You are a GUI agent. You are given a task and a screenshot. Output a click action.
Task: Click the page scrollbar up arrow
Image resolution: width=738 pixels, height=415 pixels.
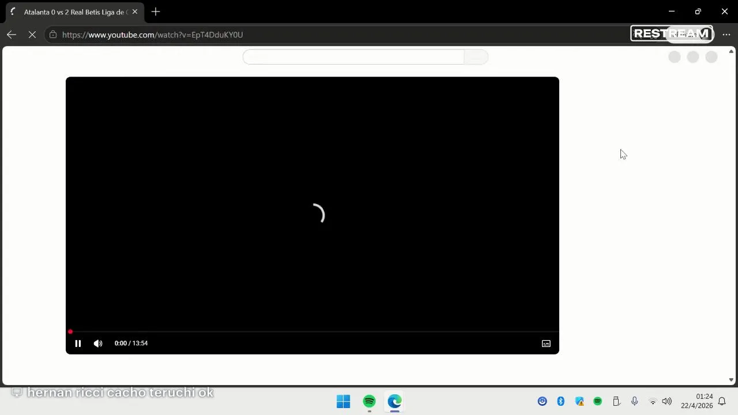click(731, 52)
